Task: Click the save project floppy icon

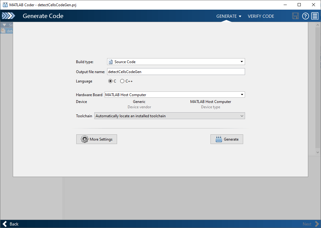Action: tap(295, 16)
